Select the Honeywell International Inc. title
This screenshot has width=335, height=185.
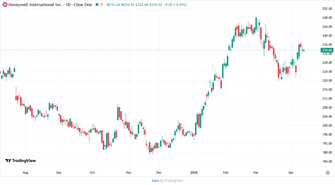click(x=35, y=4)
